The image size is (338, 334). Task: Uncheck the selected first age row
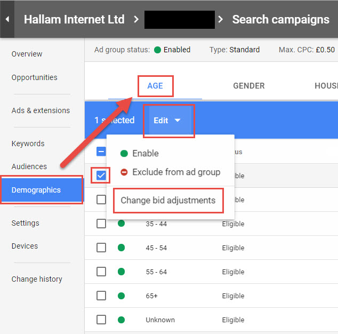[101, 175]
